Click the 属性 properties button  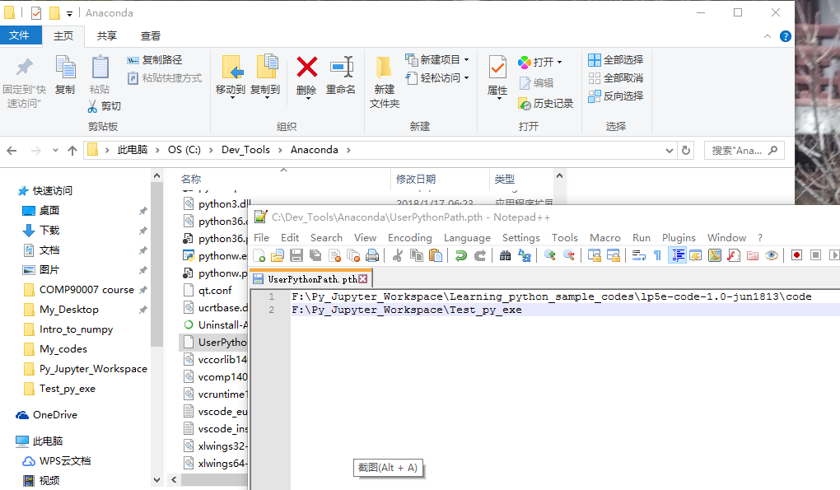coord(497,77)
